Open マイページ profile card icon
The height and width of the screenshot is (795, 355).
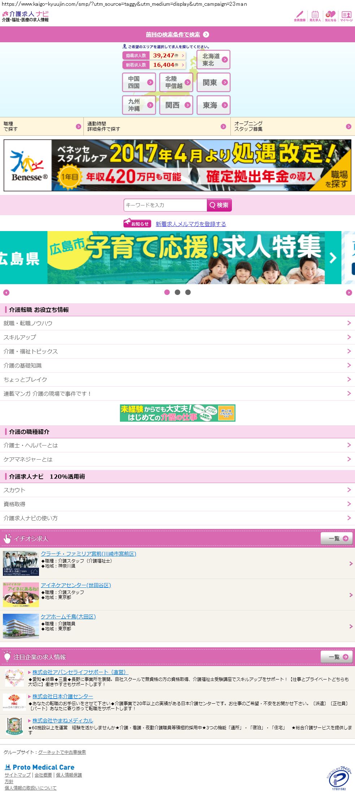point(346,16)
